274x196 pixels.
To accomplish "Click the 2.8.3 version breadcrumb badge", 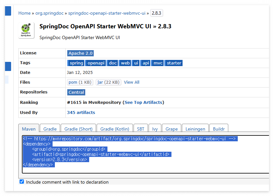I will 156,13.
